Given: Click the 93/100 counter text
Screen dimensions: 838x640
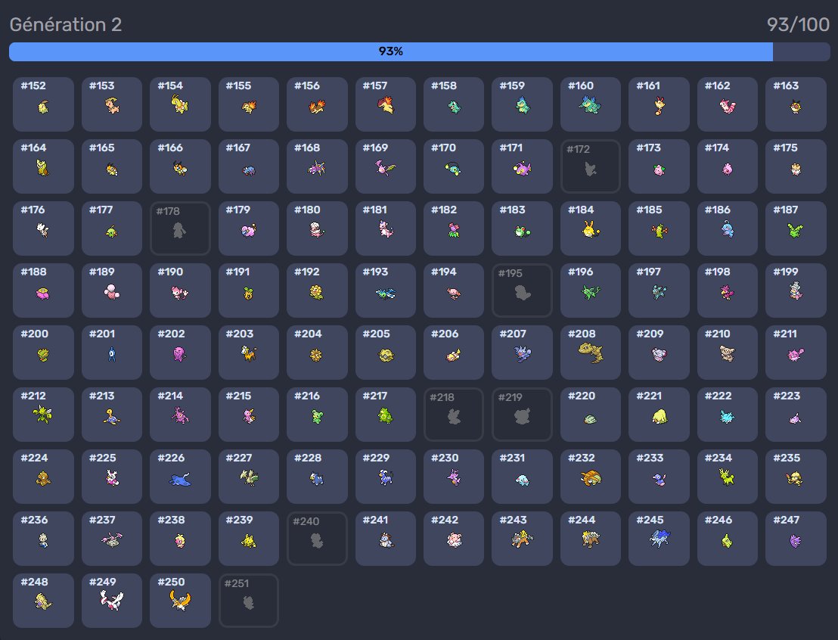Looking at the screenshot, I should click(x=798, y=25).
